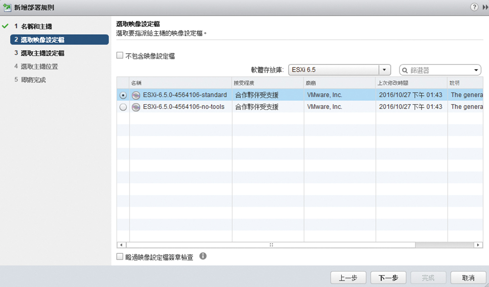489x287 pixels.
Task: Sort by the 上次修改時間 column header
Action: (x=412, y=83)
